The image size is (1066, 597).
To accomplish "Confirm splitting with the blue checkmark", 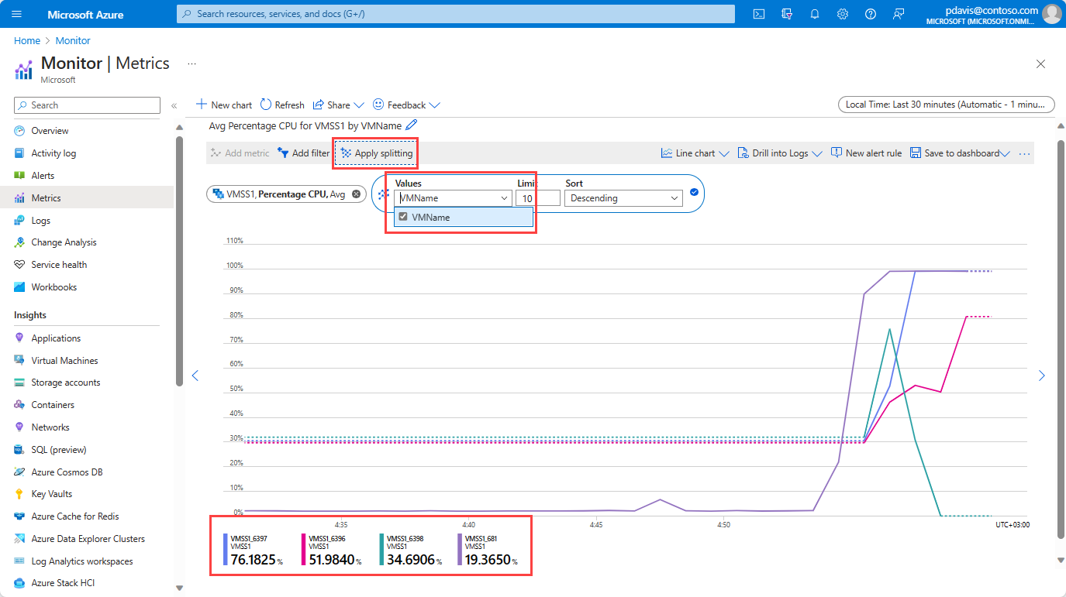I will pyautogui.click(x=694, y=193).
